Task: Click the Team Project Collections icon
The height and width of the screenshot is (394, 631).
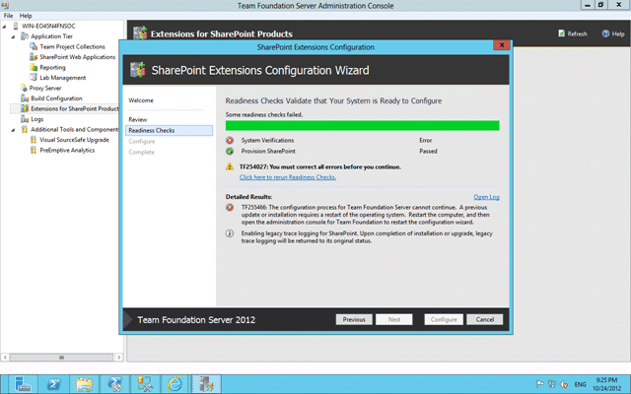Action: coord(34,46)
